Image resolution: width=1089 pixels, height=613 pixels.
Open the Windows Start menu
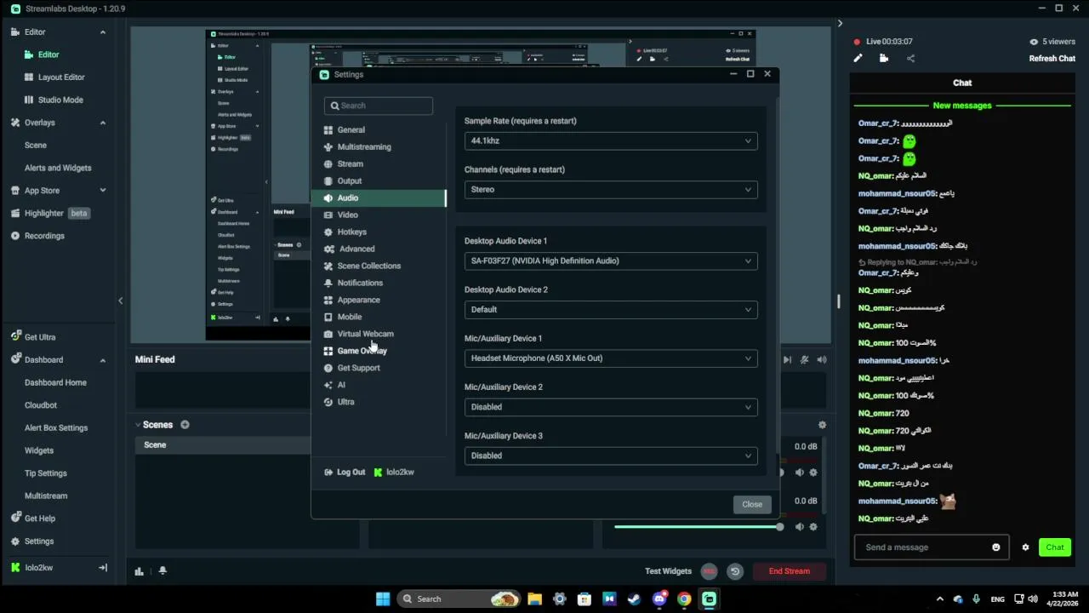pyautogui.click(x=383, y=599)
